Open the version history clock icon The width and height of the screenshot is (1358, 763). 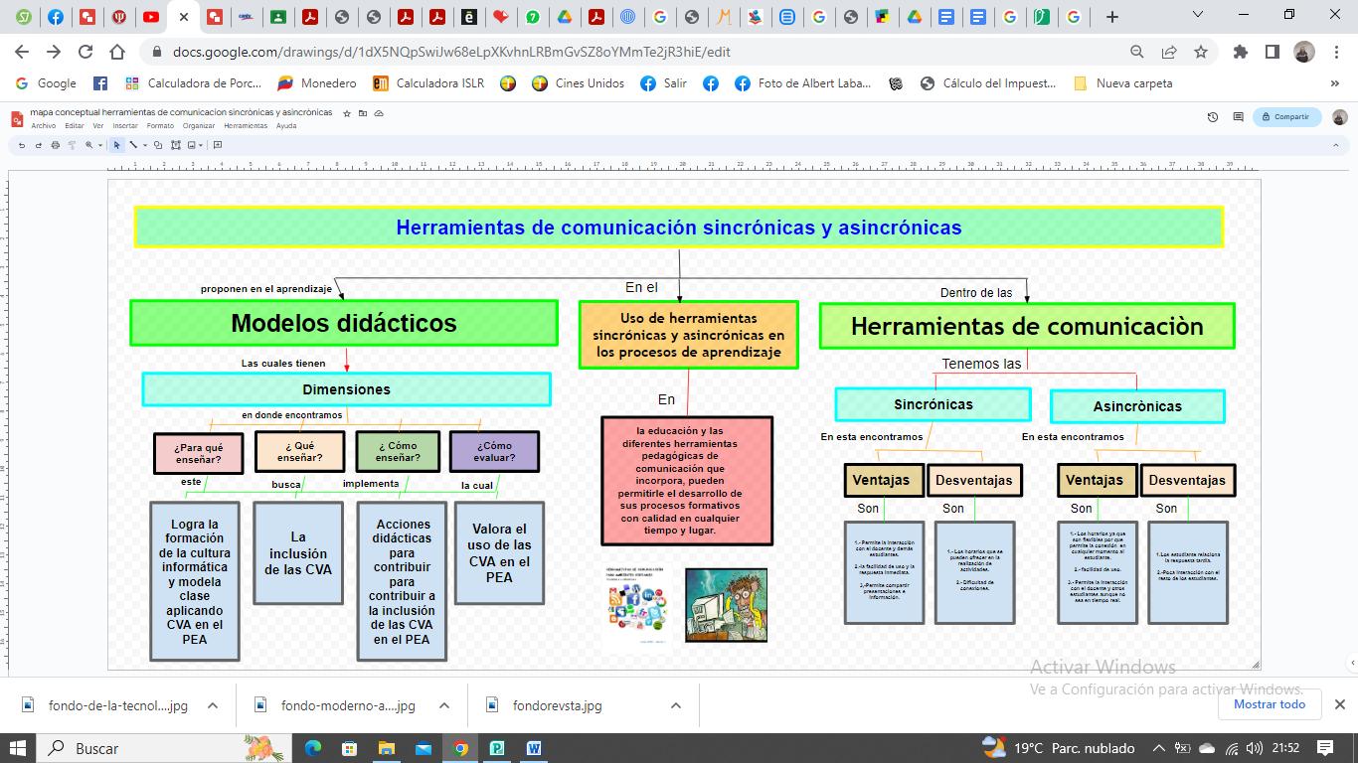(1213, 117)
